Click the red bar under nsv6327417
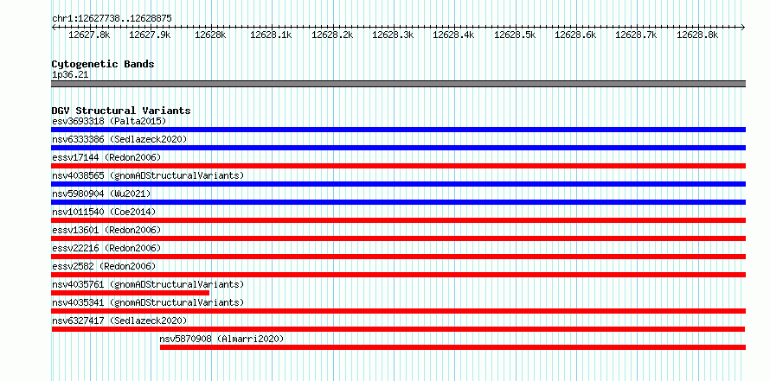The width and height of the screenshot is (770, 381). pos(398,329)
